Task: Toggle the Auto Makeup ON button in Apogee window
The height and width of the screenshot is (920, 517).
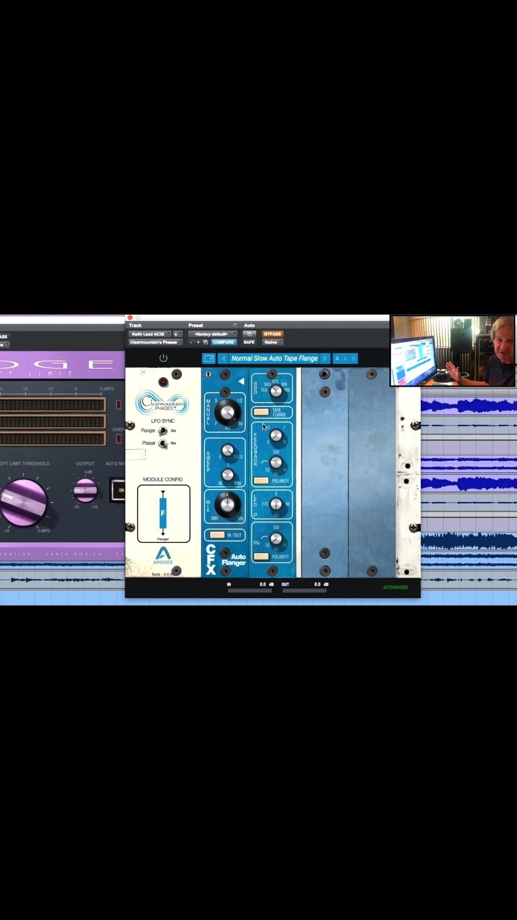Action: (118, 490)
